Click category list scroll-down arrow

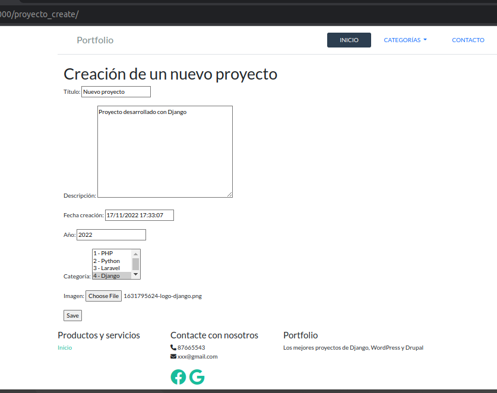pyautogui.click(x=135, y=275)
